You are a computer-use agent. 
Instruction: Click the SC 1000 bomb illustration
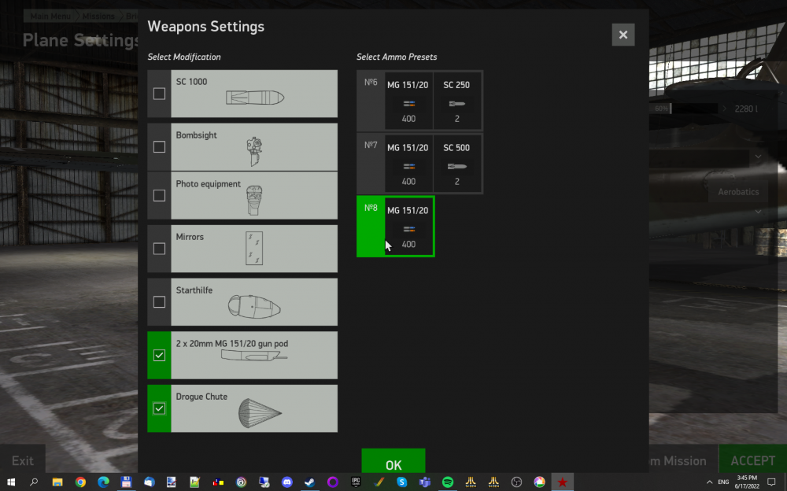pyautogui.click(x=254, y=98)
